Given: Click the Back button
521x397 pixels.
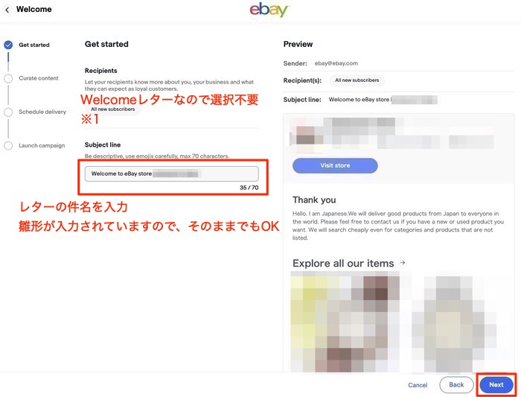Looking at the screenshot, I should click(456, 384).
